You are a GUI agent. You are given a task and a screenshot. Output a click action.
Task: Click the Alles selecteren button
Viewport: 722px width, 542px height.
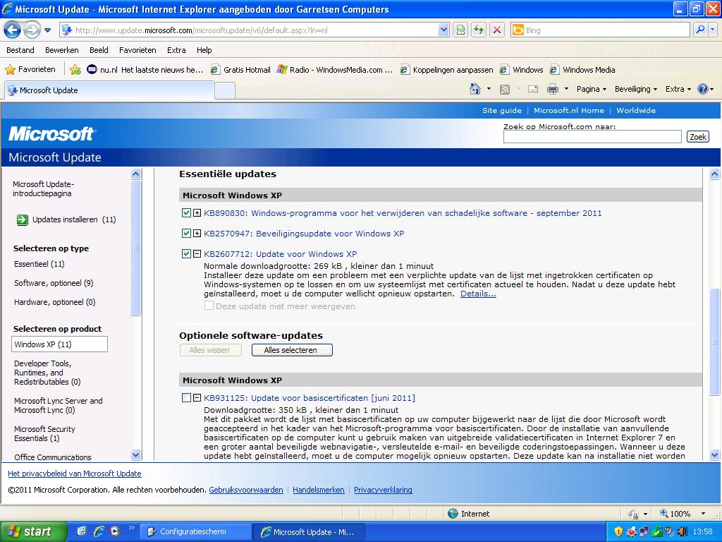point(292,350)
